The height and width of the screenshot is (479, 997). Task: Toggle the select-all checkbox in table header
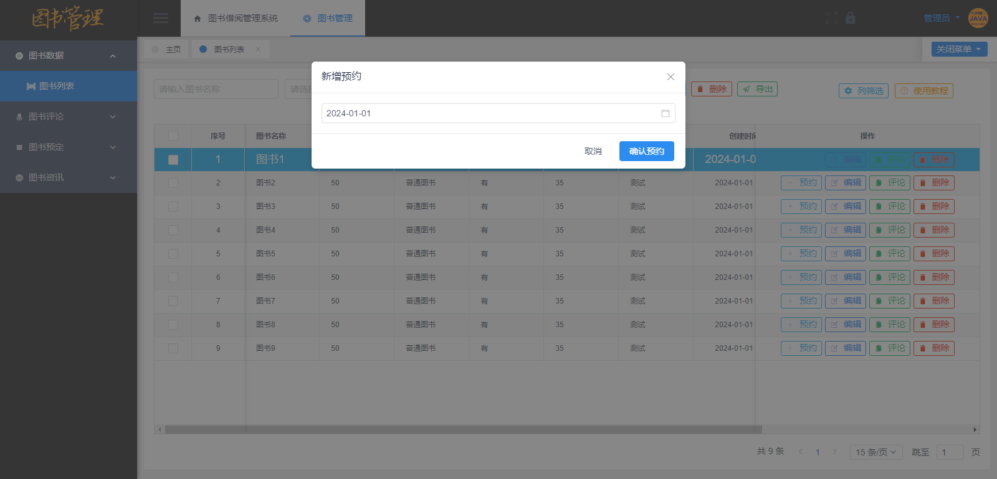point(173,136)
